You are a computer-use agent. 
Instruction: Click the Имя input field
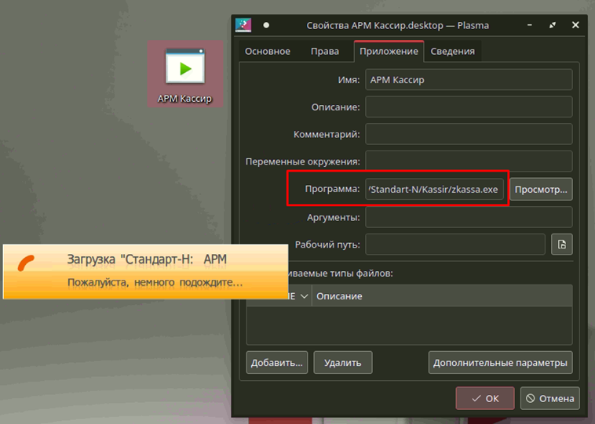469,80
